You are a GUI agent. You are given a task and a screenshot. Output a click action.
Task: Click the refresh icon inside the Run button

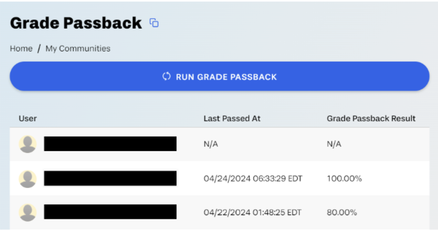[167, 77]
